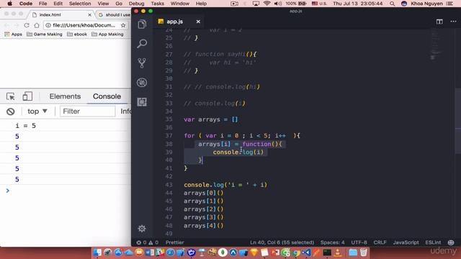Click Ln 40, Col 6 status entry

pyautogui.click(x=282, y=242)
